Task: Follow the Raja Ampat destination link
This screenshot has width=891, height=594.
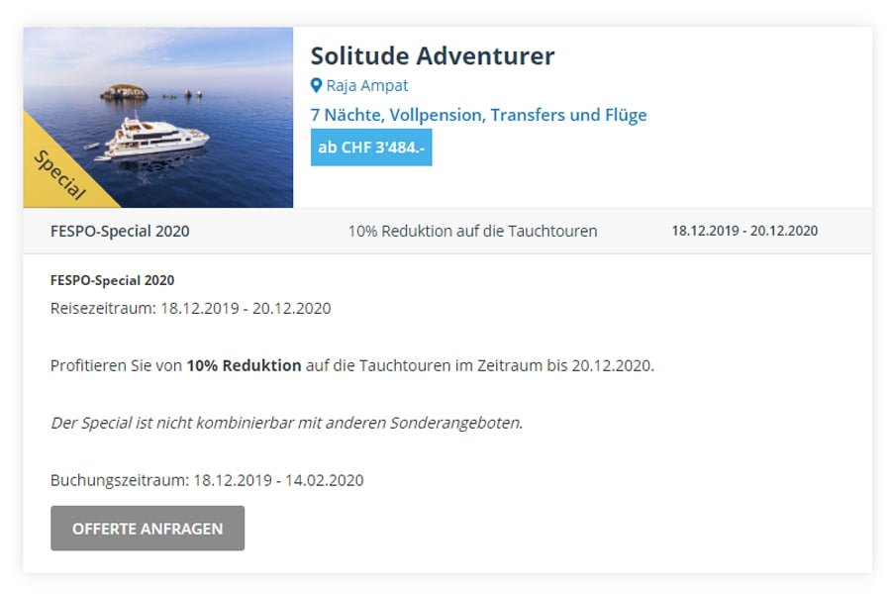Action: point(367,86)
